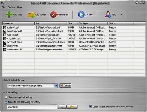The height and width of the screenshot is (112, 147).
Task: Click the C:\Output directory input field
Action: tap(32, 107)
